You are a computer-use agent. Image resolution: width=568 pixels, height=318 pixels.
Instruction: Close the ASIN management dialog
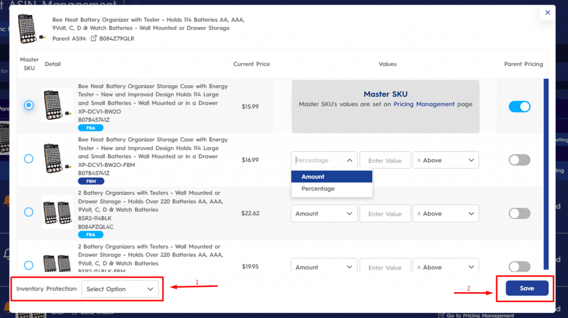[547, 13]
